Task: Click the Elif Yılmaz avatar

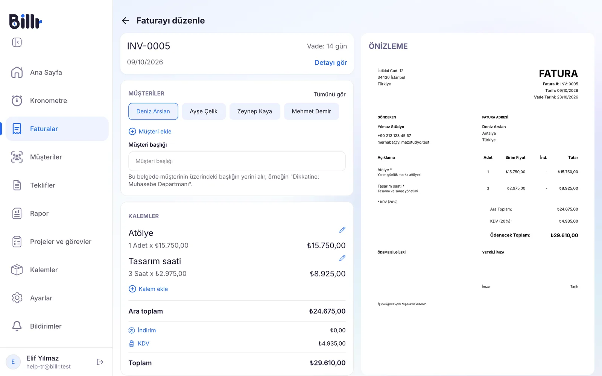Action: [x=13, y=362]
